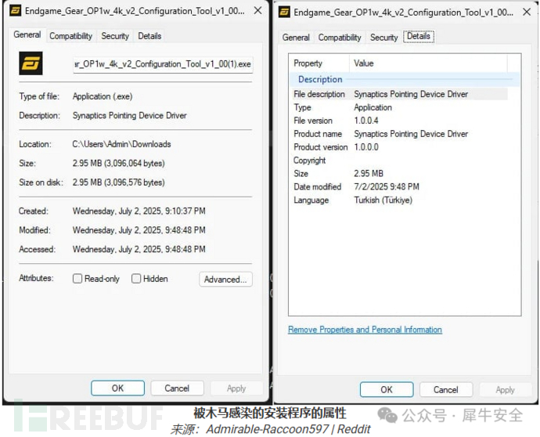Viewport: 540px width, 437px height.
Task: Click the Property column header
Action: 319,63
